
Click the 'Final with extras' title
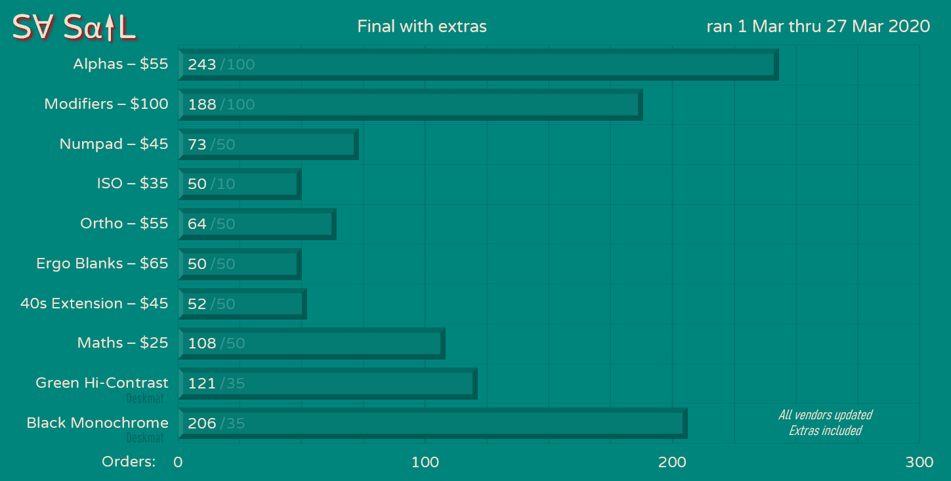pyautogui.click(x=422, y=26)
